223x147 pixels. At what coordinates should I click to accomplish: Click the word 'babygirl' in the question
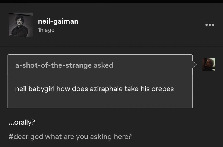click(x=41, y=89)
